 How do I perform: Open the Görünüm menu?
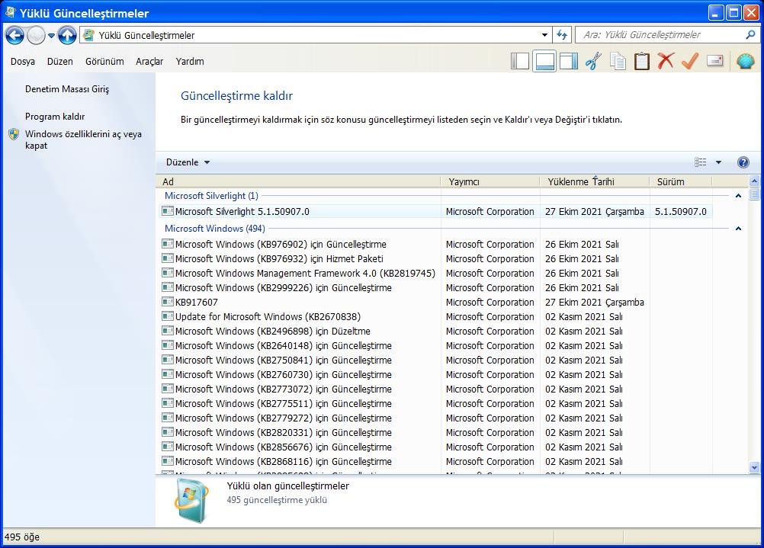104,62
